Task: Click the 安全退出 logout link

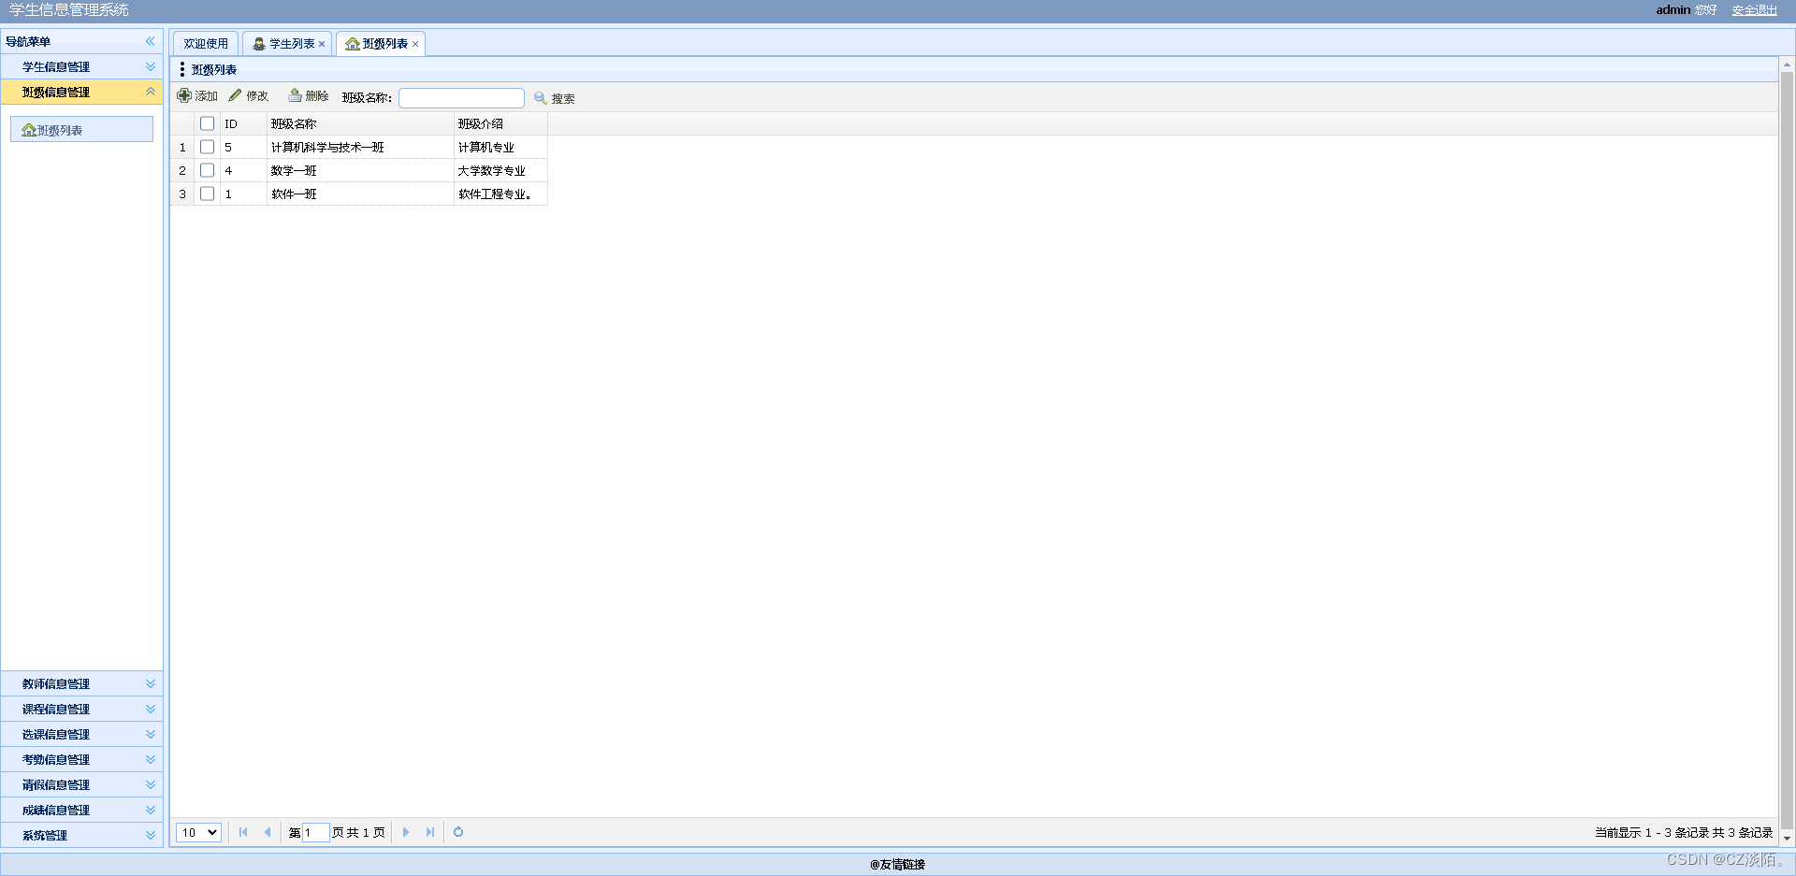Action: (1754, 10)
